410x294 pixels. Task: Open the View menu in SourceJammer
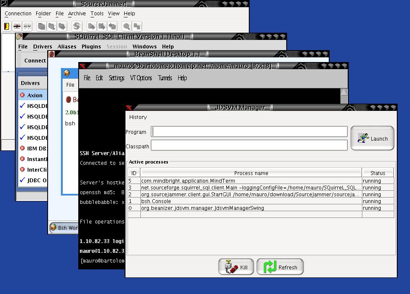click(x=114, y=14)
